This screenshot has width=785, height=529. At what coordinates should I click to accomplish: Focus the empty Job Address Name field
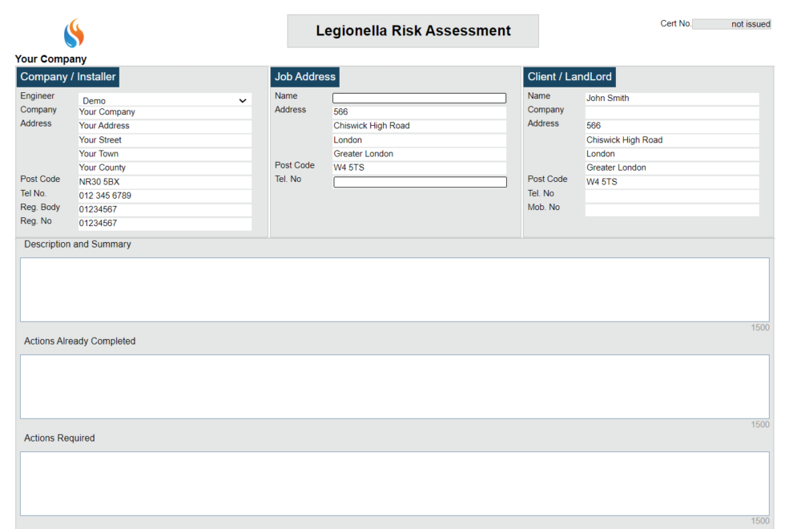[x=419, y=97]
